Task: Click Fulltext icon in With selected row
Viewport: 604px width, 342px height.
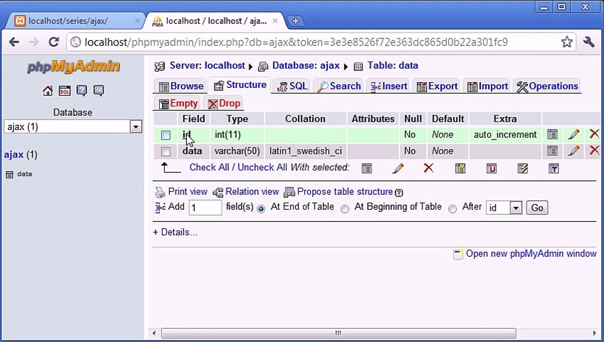Action: 554,168
